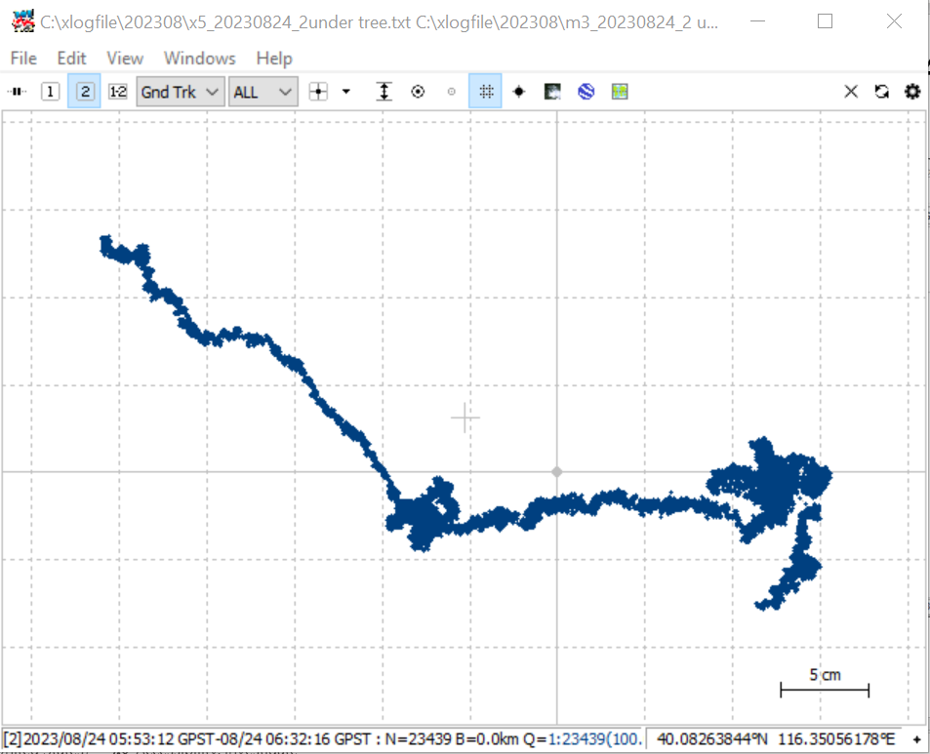Click the center on origin icon
Image resolution: width=930 pixels, height=754 pixels.
click(x=318, y=92)
